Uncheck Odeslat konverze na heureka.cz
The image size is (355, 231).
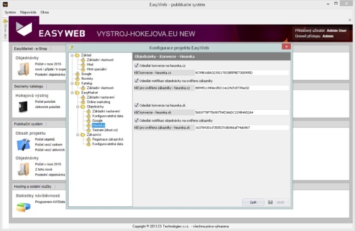pos(136,66)
